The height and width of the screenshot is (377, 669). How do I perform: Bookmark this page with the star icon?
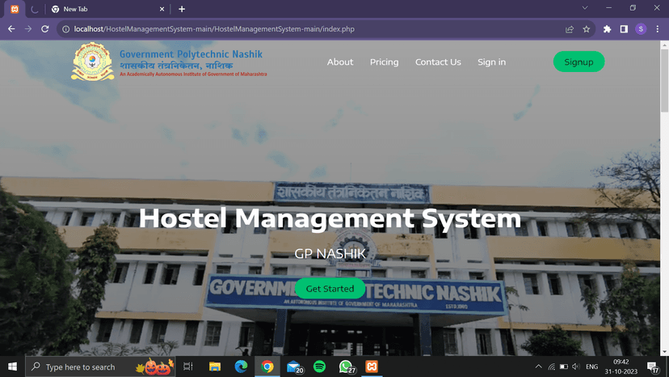(x=587, y=29)
